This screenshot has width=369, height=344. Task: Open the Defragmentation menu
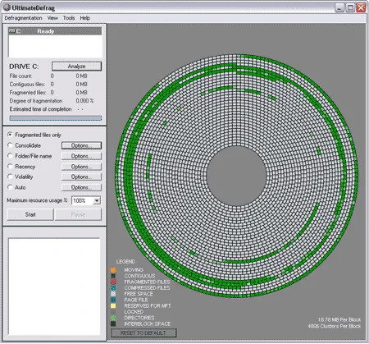point(23,18)
